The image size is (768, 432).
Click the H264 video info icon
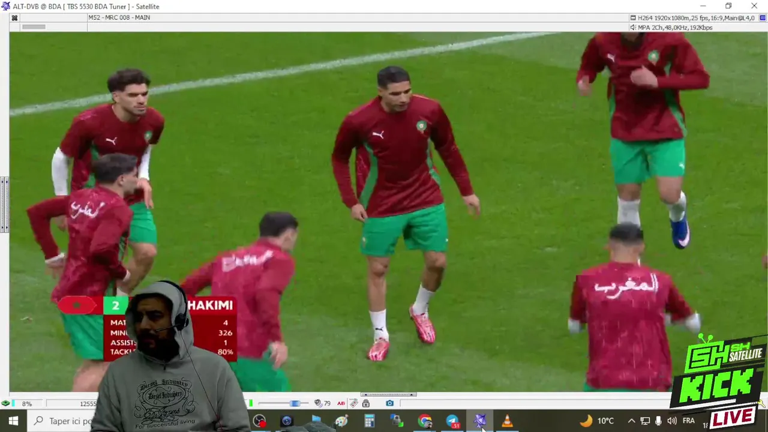click(633, 18)
